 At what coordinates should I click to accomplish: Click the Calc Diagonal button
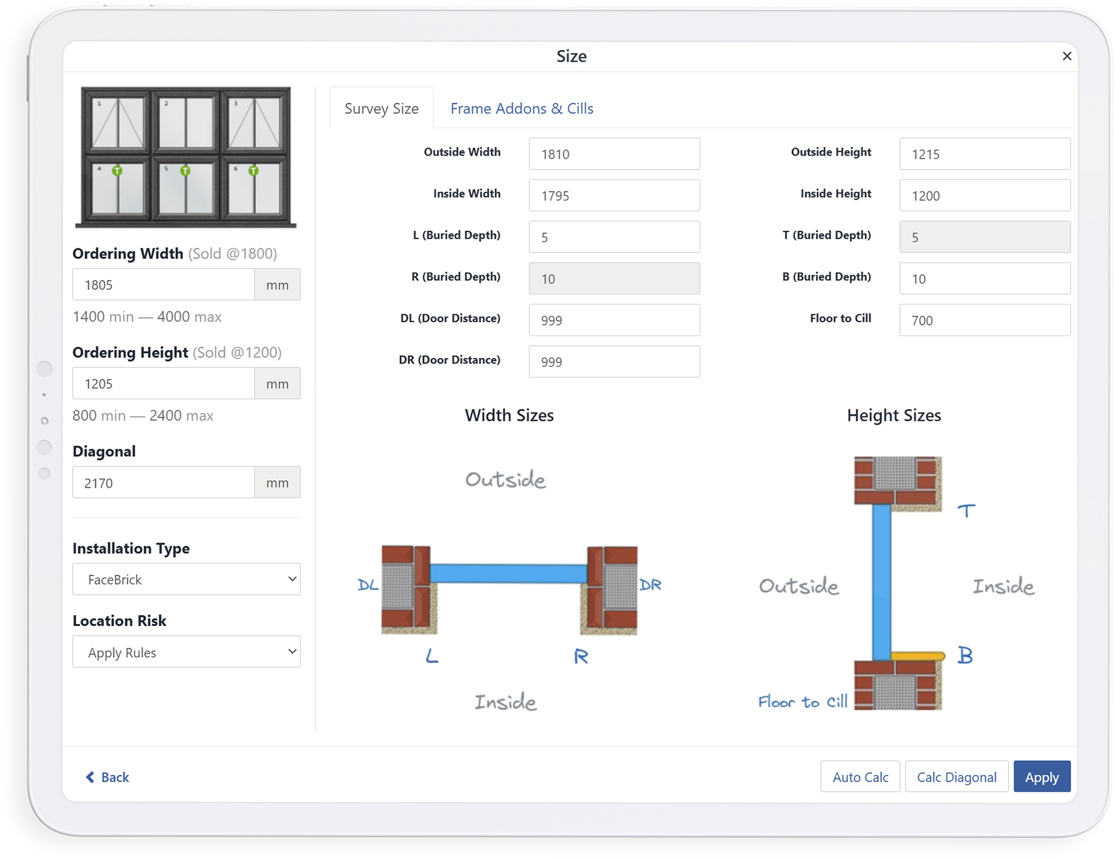[956, 776]
